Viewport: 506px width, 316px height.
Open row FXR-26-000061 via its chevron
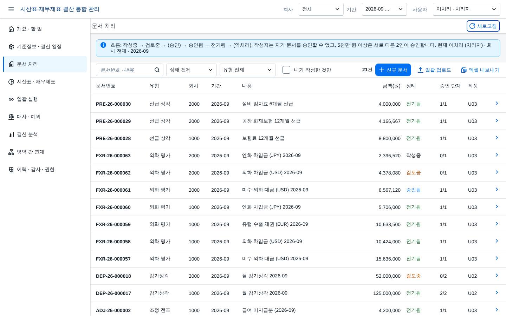click(497, 189)
